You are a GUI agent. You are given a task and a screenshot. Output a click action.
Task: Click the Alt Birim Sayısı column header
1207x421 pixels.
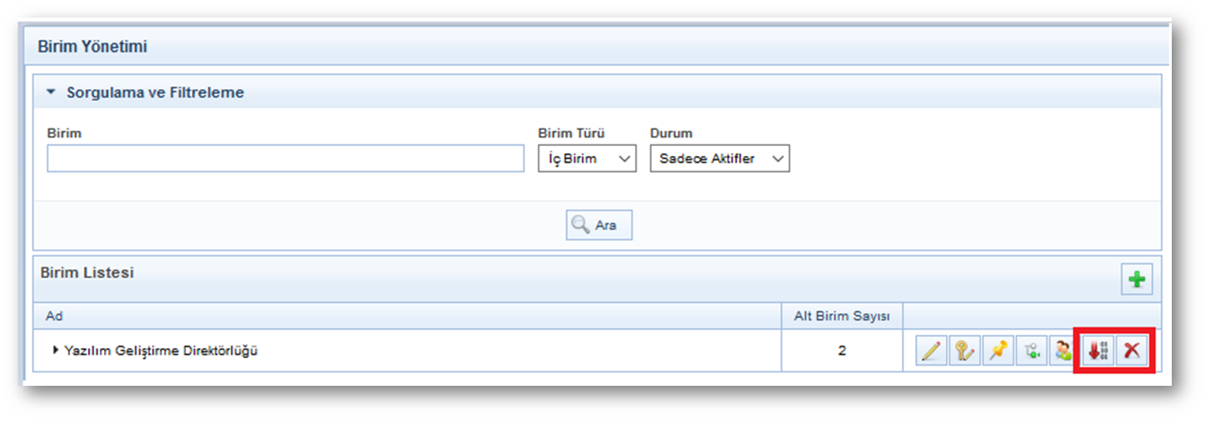pyautogui.click(x=841, y=316)
